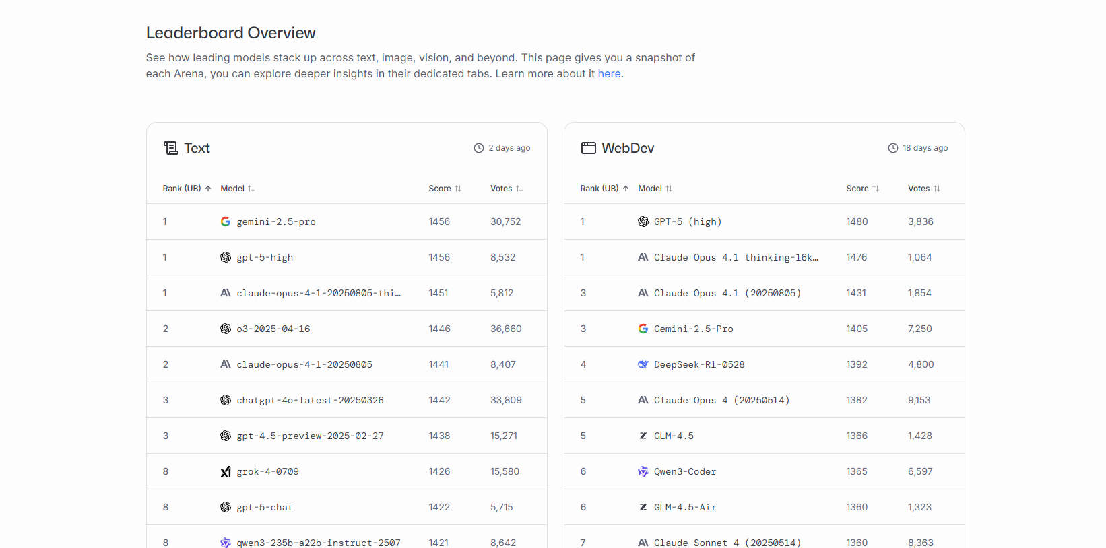Click the 7,250 votes cell
The image size is (1106, 548).
pos(920,329)
